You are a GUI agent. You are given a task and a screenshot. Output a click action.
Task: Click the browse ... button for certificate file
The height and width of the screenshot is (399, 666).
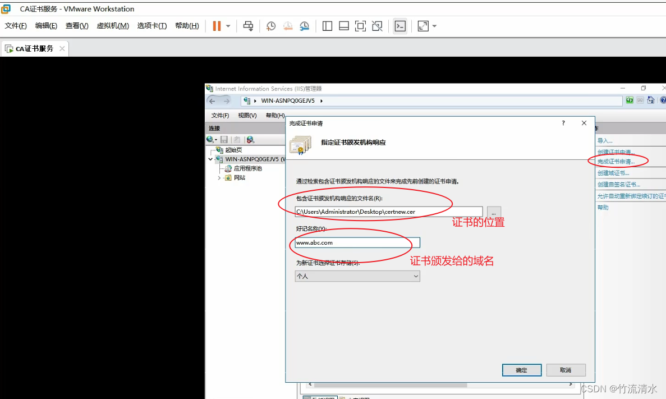click(494, 212)
